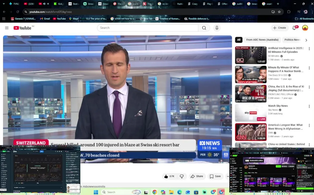Click the magnifier search button
Image resolution: width=314 pixels, height=195 pixels.
[x=204, y=28]
